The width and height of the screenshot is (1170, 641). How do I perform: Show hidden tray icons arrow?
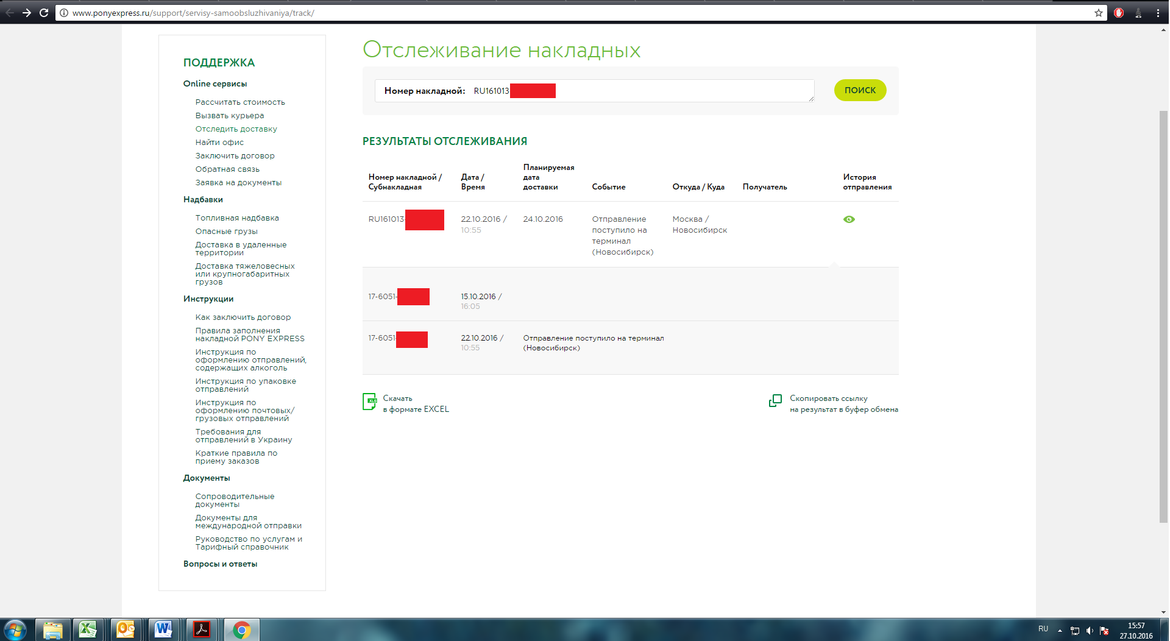pos(1060,631)
